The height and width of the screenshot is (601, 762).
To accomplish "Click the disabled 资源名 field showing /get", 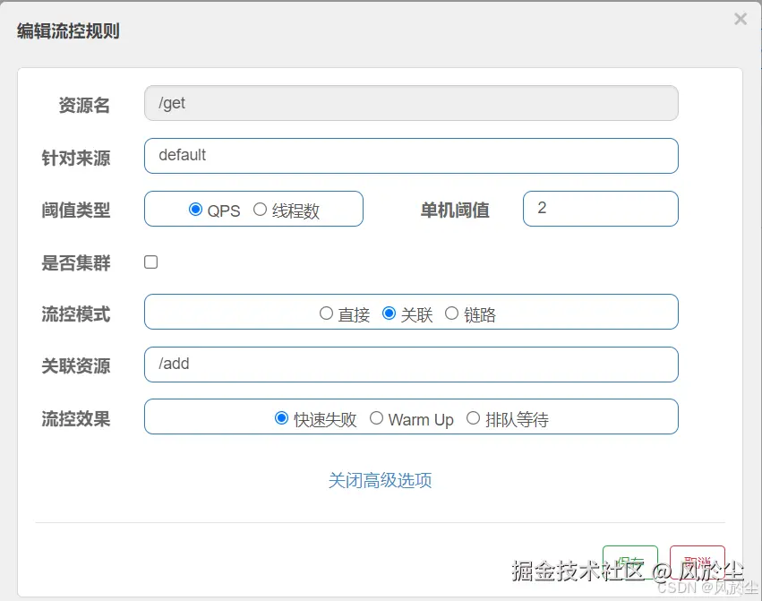I will click(411, 103).
